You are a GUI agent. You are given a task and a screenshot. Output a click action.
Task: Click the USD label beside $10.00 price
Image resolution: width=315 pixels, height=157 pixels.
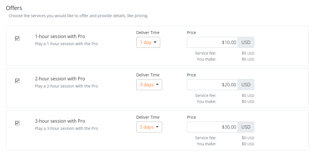pyautogui.click(x=246, y=42)
